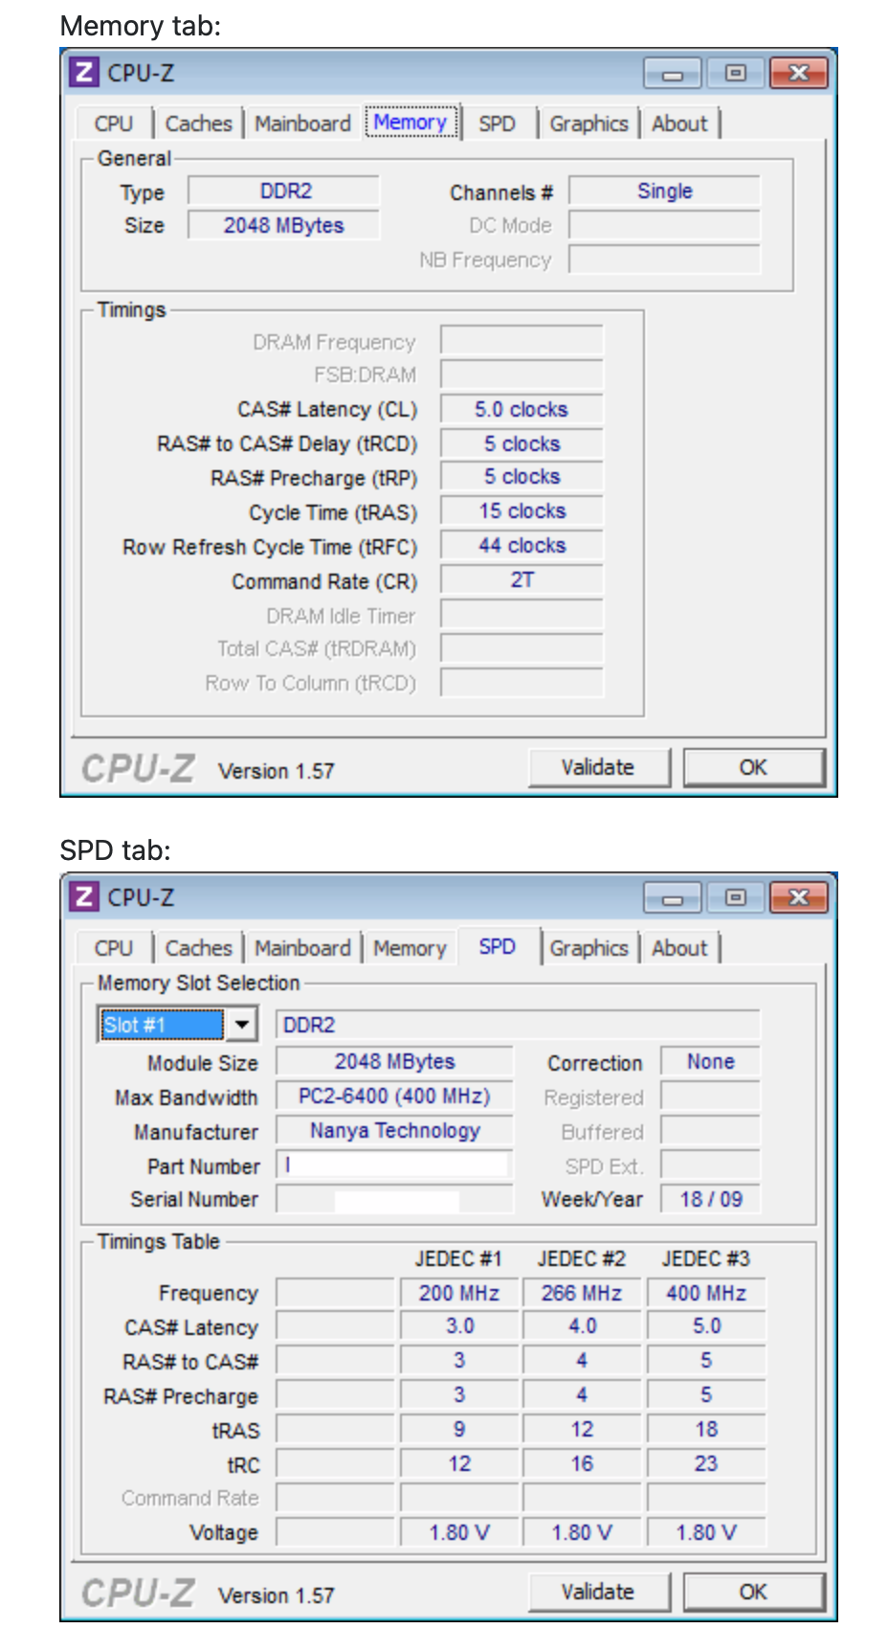This screenshot has width=888, height=1651.
Task: Click JEDEC #3 tRC value 23
Action: tap(706, 1464)
